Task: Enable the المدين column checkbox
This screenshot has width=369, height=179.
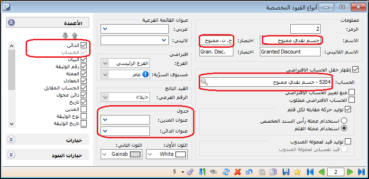Action: (83, 109)
